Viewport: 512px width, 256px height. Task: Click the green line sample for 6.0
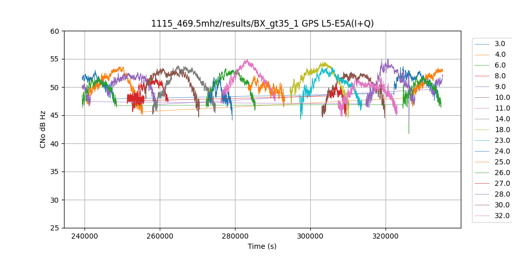coord(482,66)
